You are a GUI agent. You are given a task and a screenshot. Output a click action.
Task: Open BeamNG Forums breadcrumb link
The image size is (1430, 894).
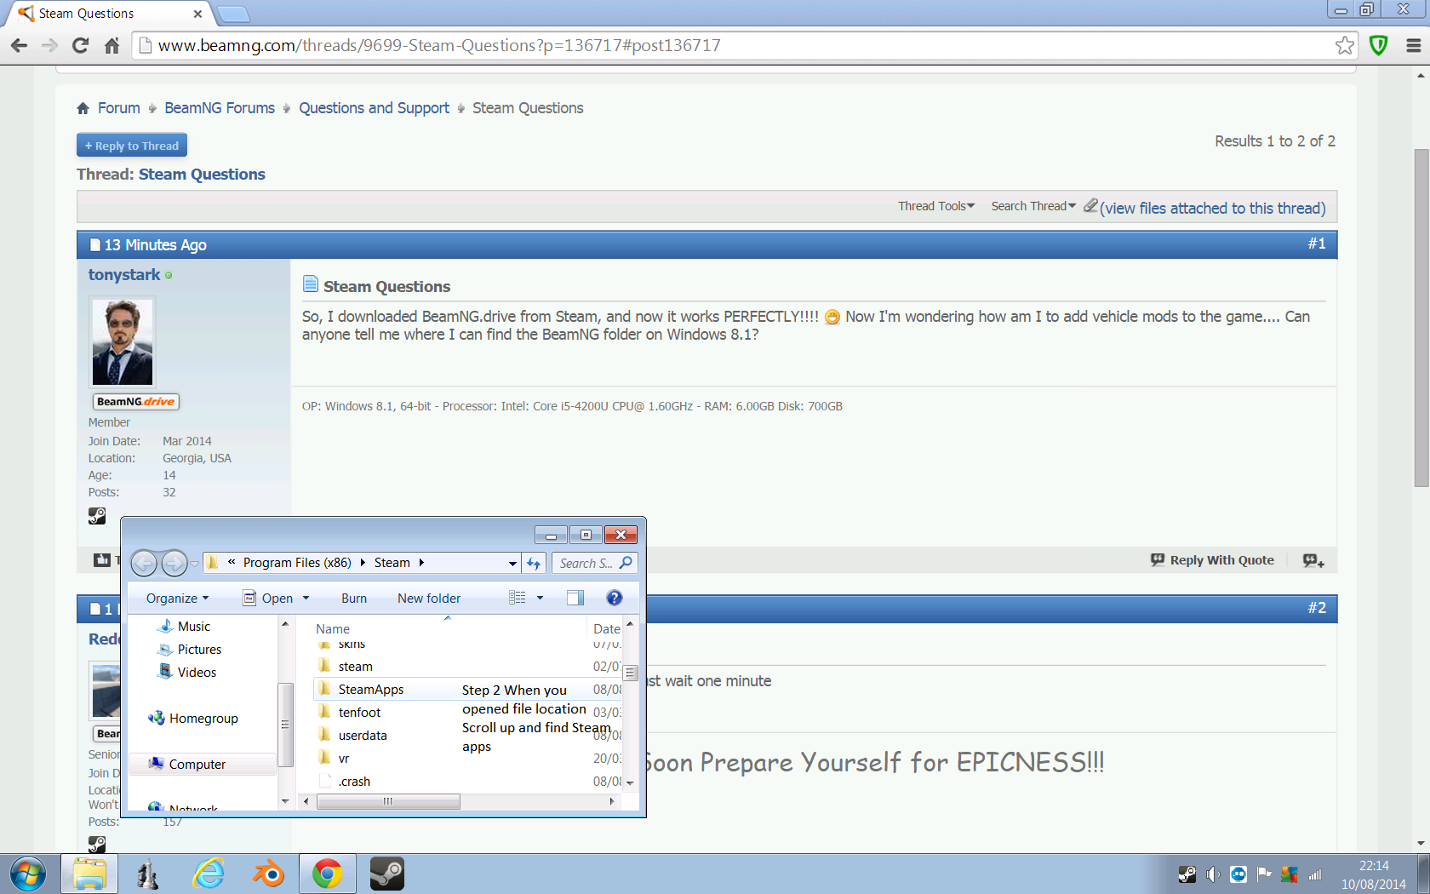point(220,108)
